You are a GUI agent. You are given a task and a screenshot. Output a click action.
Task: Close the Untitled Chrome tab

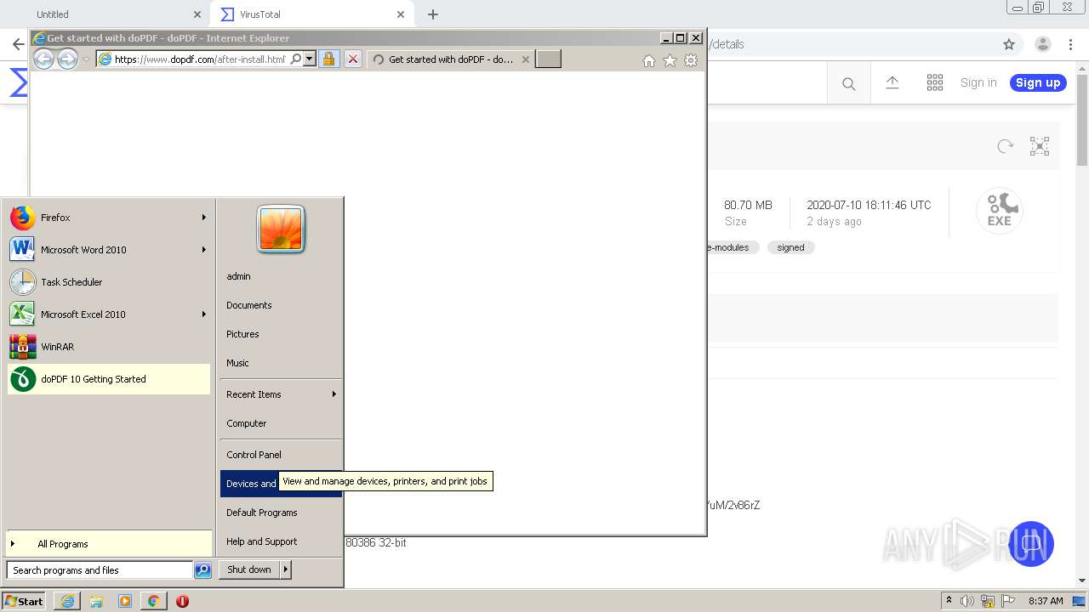[x=197, y=14]
